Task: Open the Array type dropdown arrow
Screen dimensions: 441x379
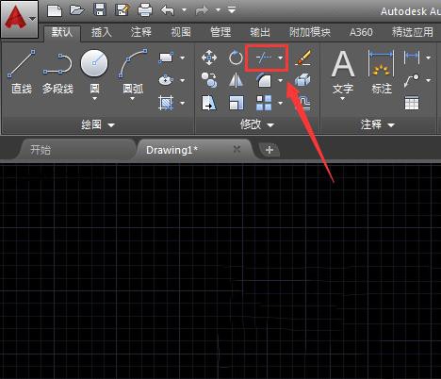Action: coord(280,103)
